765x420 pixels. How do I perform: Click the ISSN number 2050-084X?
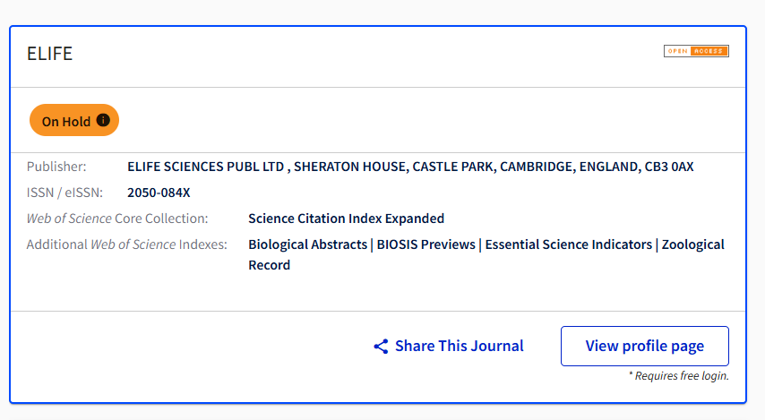pyautogui.click(x=159, y=192)
